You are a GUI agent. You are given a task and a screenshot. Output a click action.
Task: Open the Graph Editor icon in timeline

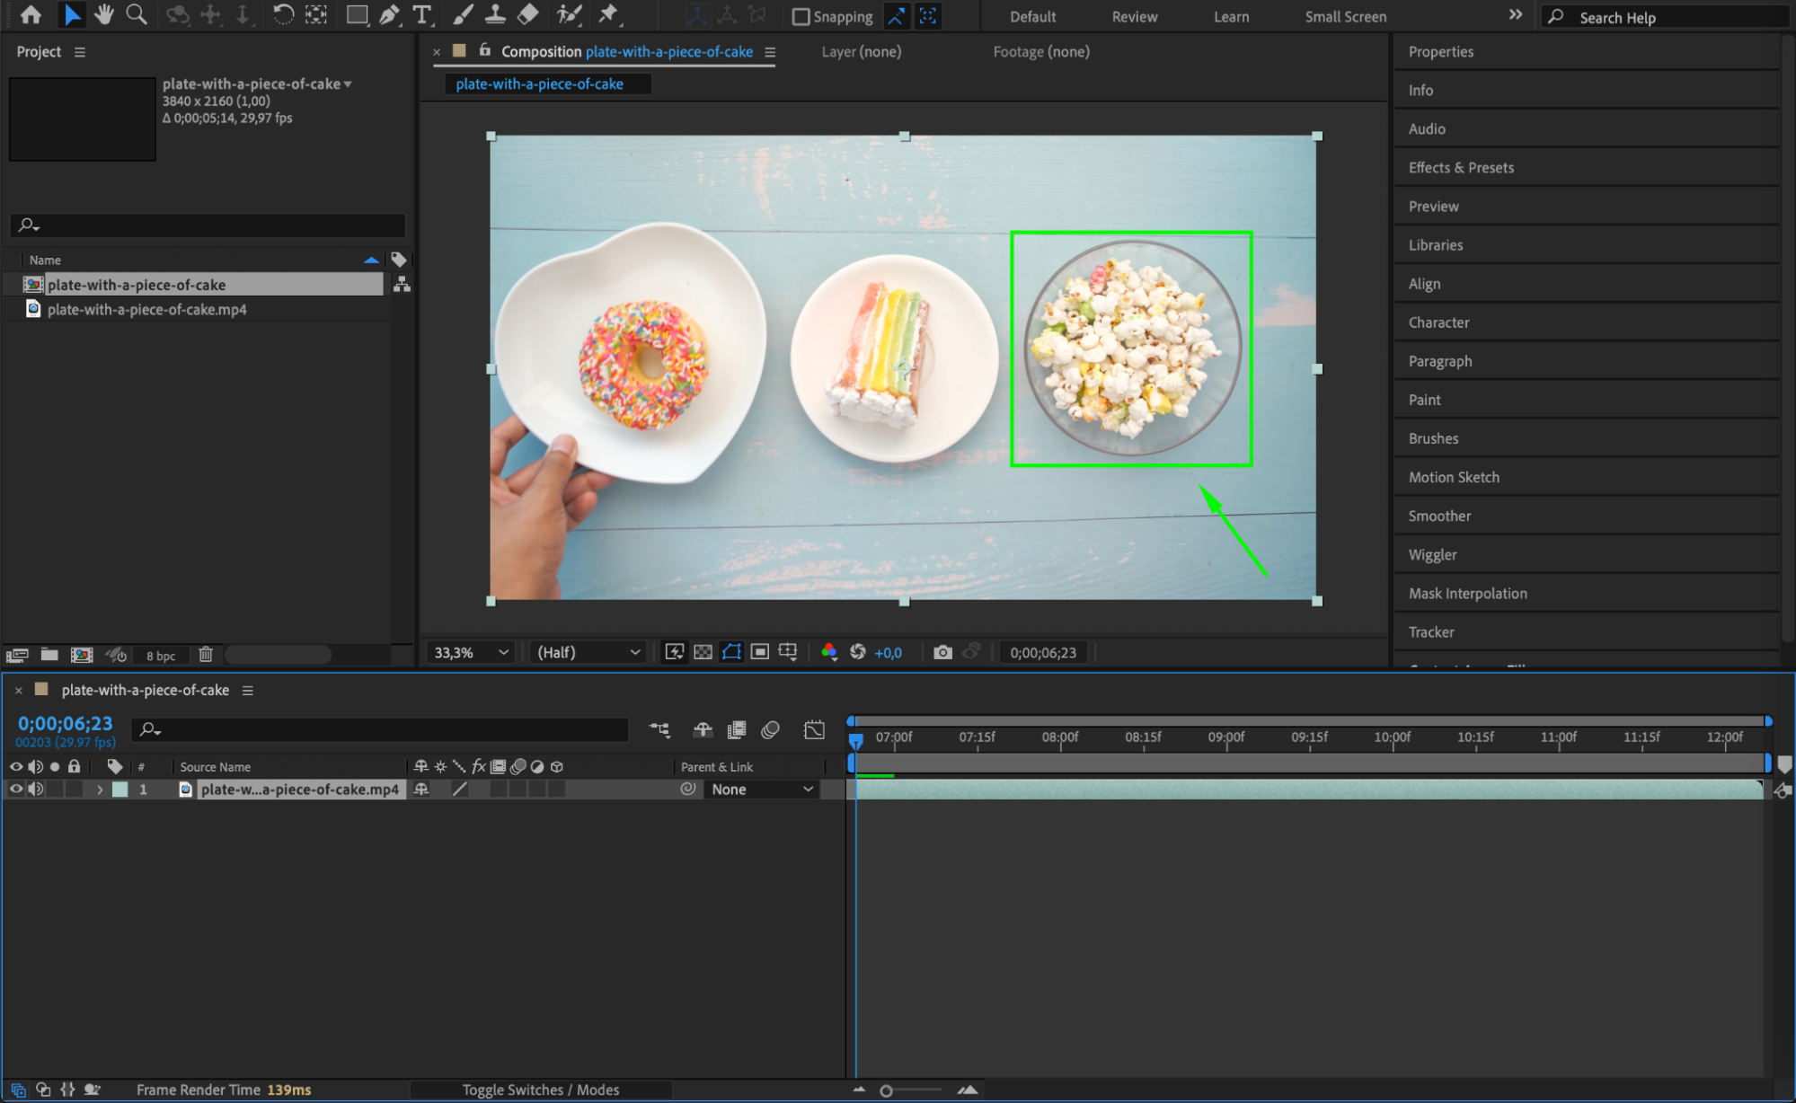tap(814, 730)
